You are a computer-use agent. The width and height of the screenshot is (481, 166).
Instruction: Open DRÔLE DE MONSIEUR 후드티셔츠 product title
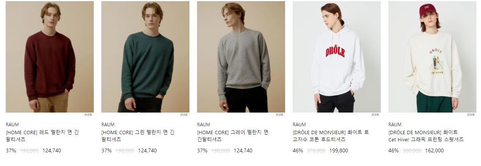coord(331,136)
